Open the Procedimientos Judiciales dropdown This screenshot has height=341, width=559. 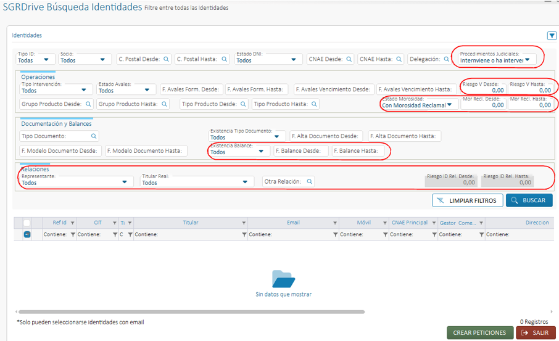pyautogui.click(x=528, y=60)
